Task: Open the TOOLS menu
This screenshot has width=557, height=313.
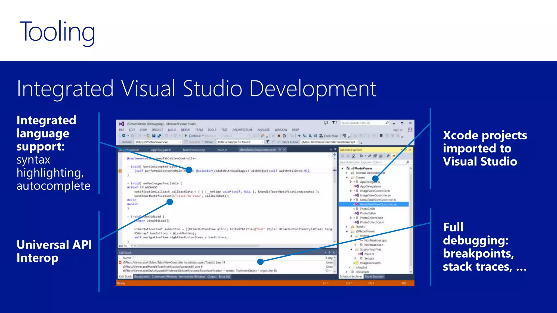Action: coord(212,130)
